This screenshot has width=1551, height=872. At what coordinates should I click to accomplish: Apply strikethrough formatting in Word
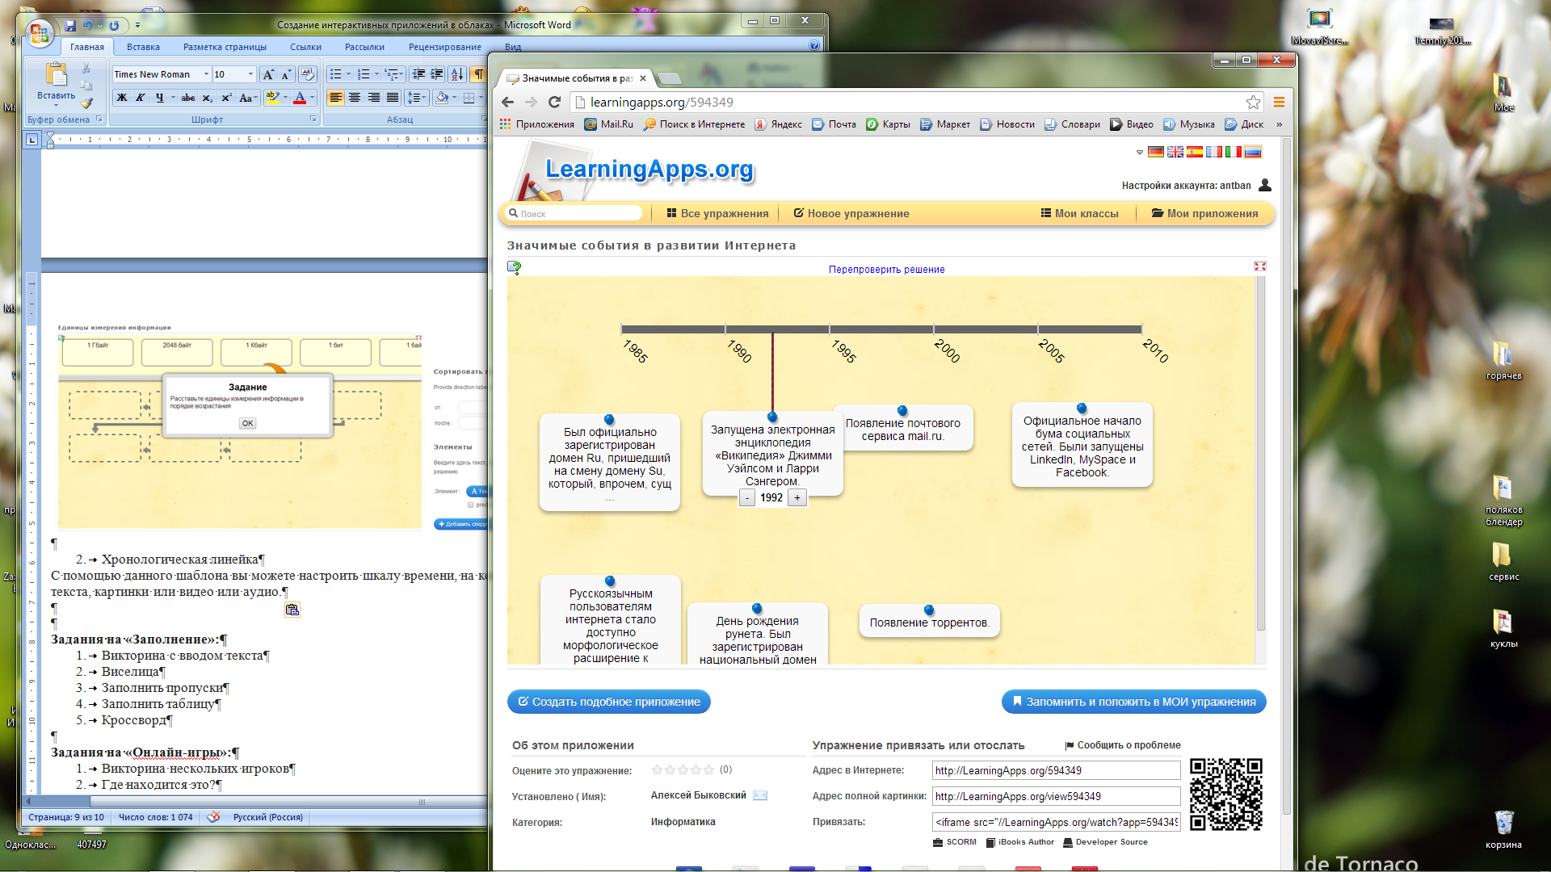pyautogui.click(x=187, y=98)
